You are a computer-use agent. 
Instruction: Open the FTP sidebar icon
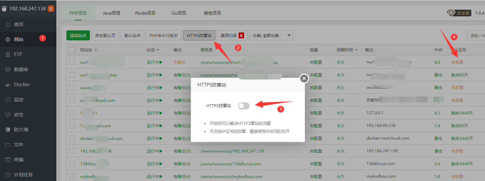point(8,54)
